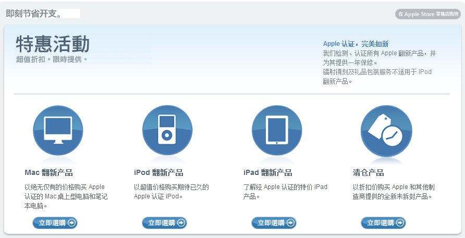Image resolution: width=465 pixels, height=238 pixels.
Task: Click the iPod description starting 以超值价格购买
Action: (x=172, y=192)
